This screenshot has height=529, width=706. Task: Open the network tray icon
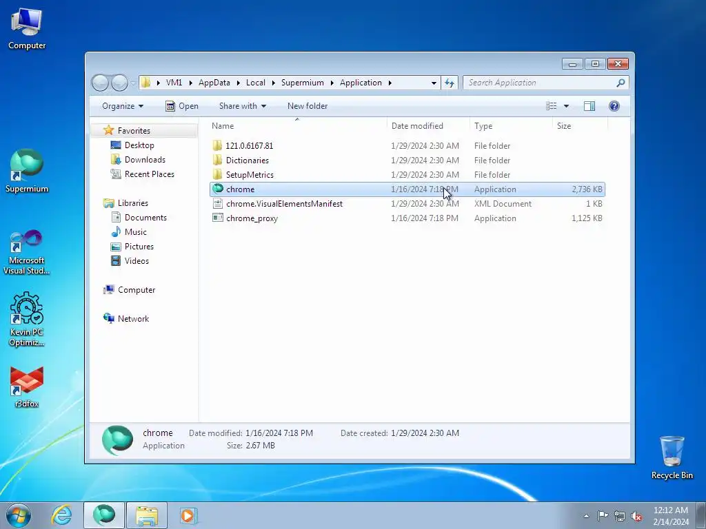coord(620,516)
